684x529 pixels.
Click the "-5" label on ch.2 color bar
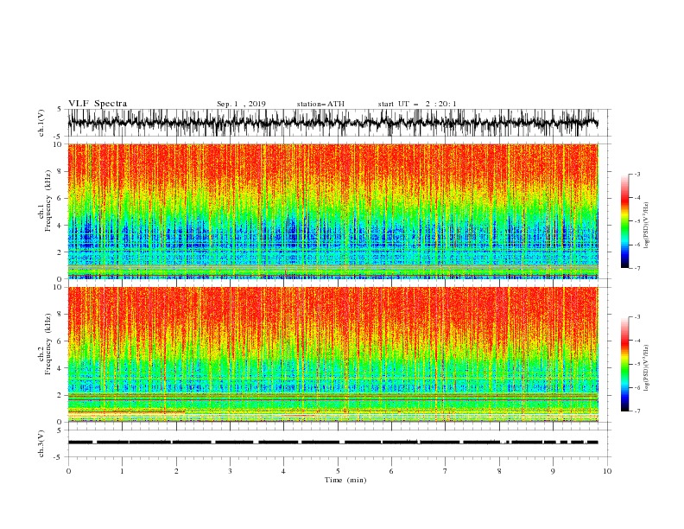pyautogui.click(x=637, y=364)
